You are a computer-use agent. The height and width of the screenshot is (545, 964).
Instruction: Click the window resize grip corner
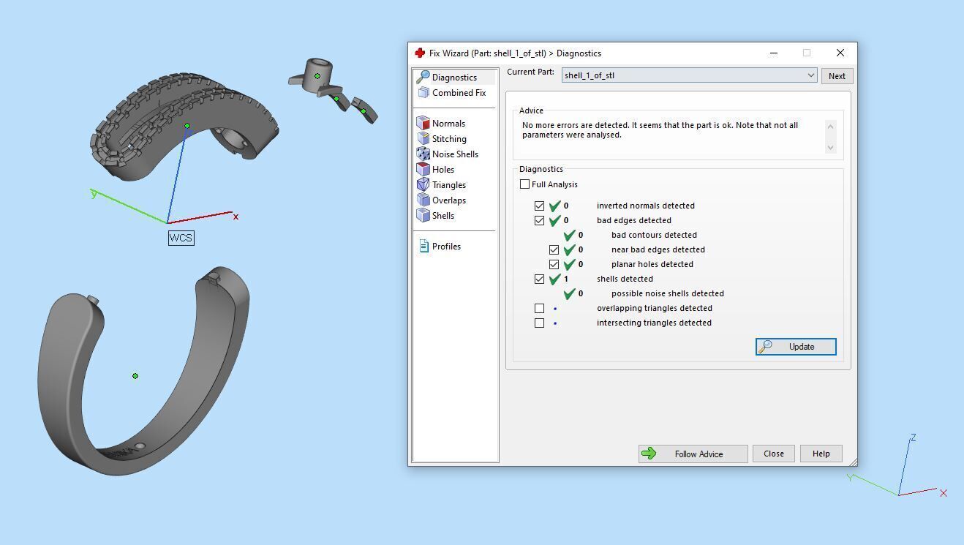tap(852, 462)
